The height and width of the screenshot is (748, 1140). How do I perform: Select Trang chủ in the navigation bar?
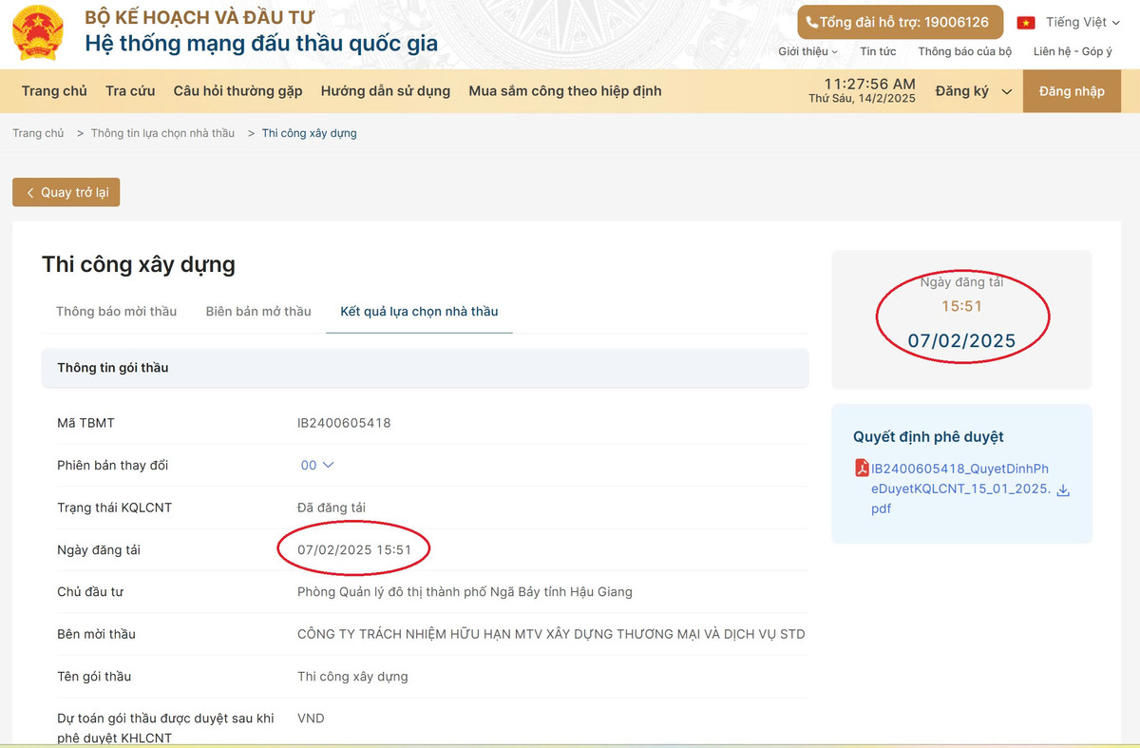(54, 90)
